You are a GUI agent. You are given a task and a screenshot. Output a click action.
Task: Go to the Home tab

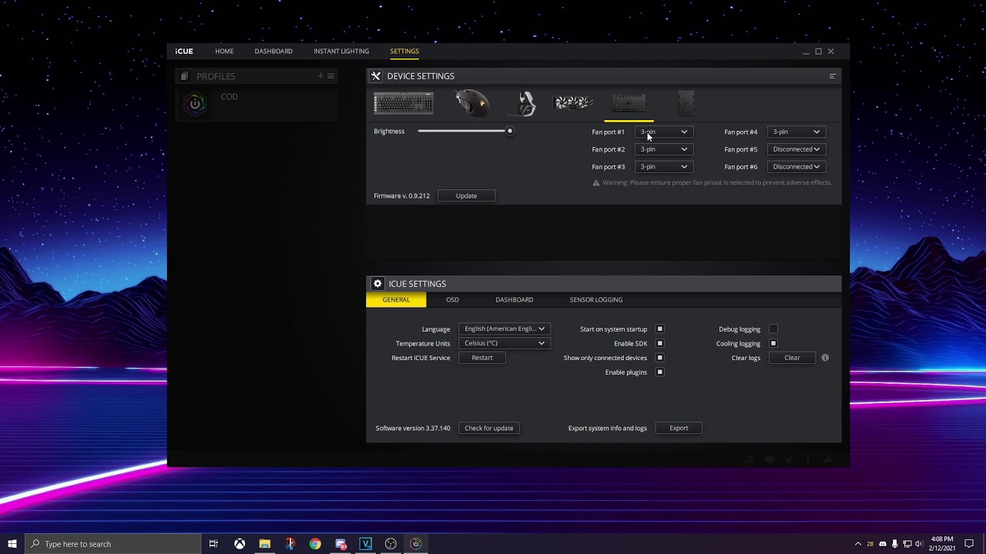pyautogui.click(x=224, y=52)
